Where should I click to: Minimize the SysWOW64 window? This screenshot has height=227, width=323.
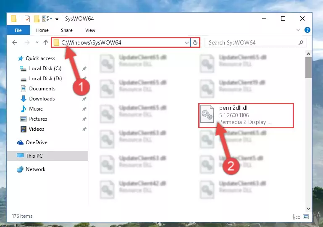(x=264, y=18)
